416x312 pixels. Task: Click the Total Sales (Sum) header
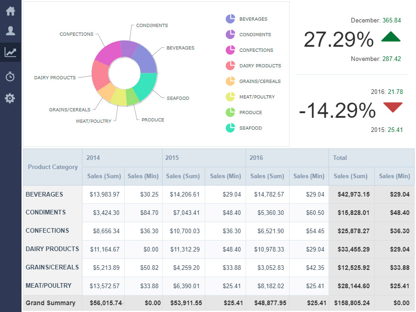[x=351, y=176]
